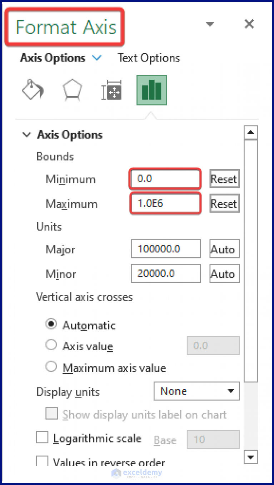Enable Logarithmic scale
The height and width of the screenshot is (485, 274).
42,437
